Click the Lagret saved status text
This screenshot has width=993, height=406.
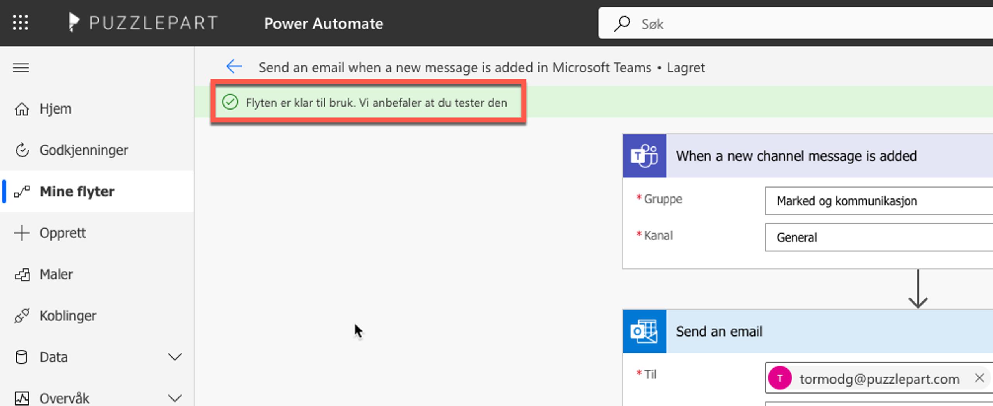point(686,67)
